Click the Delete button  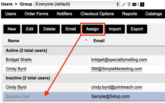pyautogui.click(x=49, y=29)
